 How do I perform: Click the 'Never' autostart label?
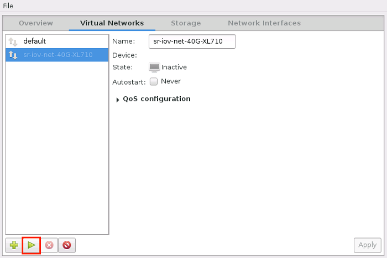click(171, 81)
